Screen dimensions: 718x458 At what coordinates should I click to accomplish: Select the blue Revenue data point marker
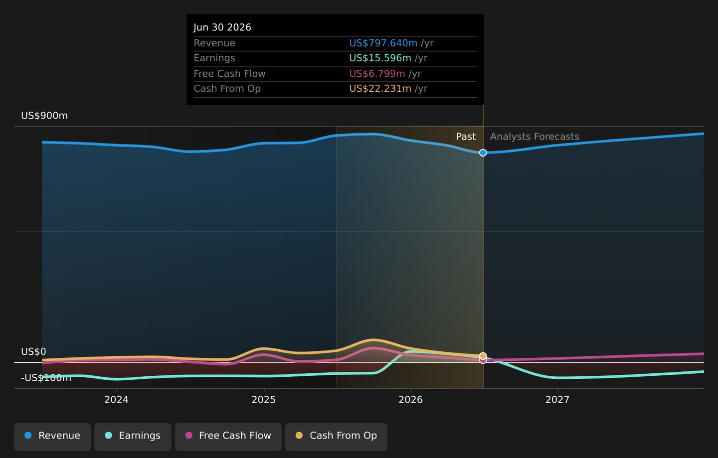(x=483, y=153)
